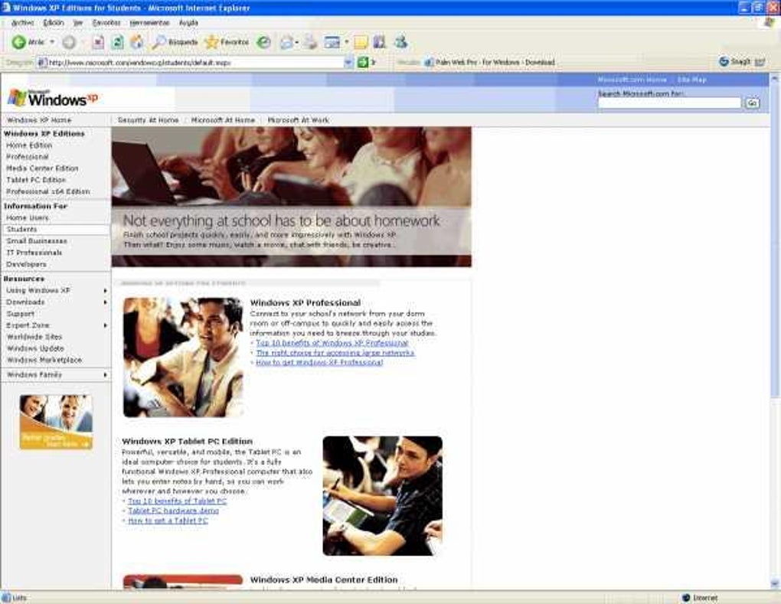The height and width of the screenshot is (604, 781).
Task: Open the Búsqueda search pane
Action: click(x=175, y=42)
